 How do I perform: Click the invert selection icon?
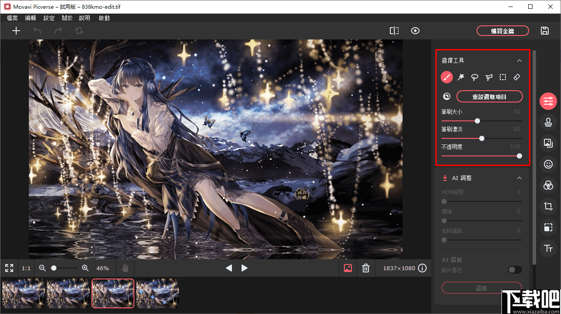point(447,96)
